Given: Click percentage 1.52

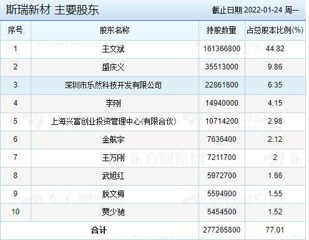Looking at the screenshot, I should click(275, 212).
